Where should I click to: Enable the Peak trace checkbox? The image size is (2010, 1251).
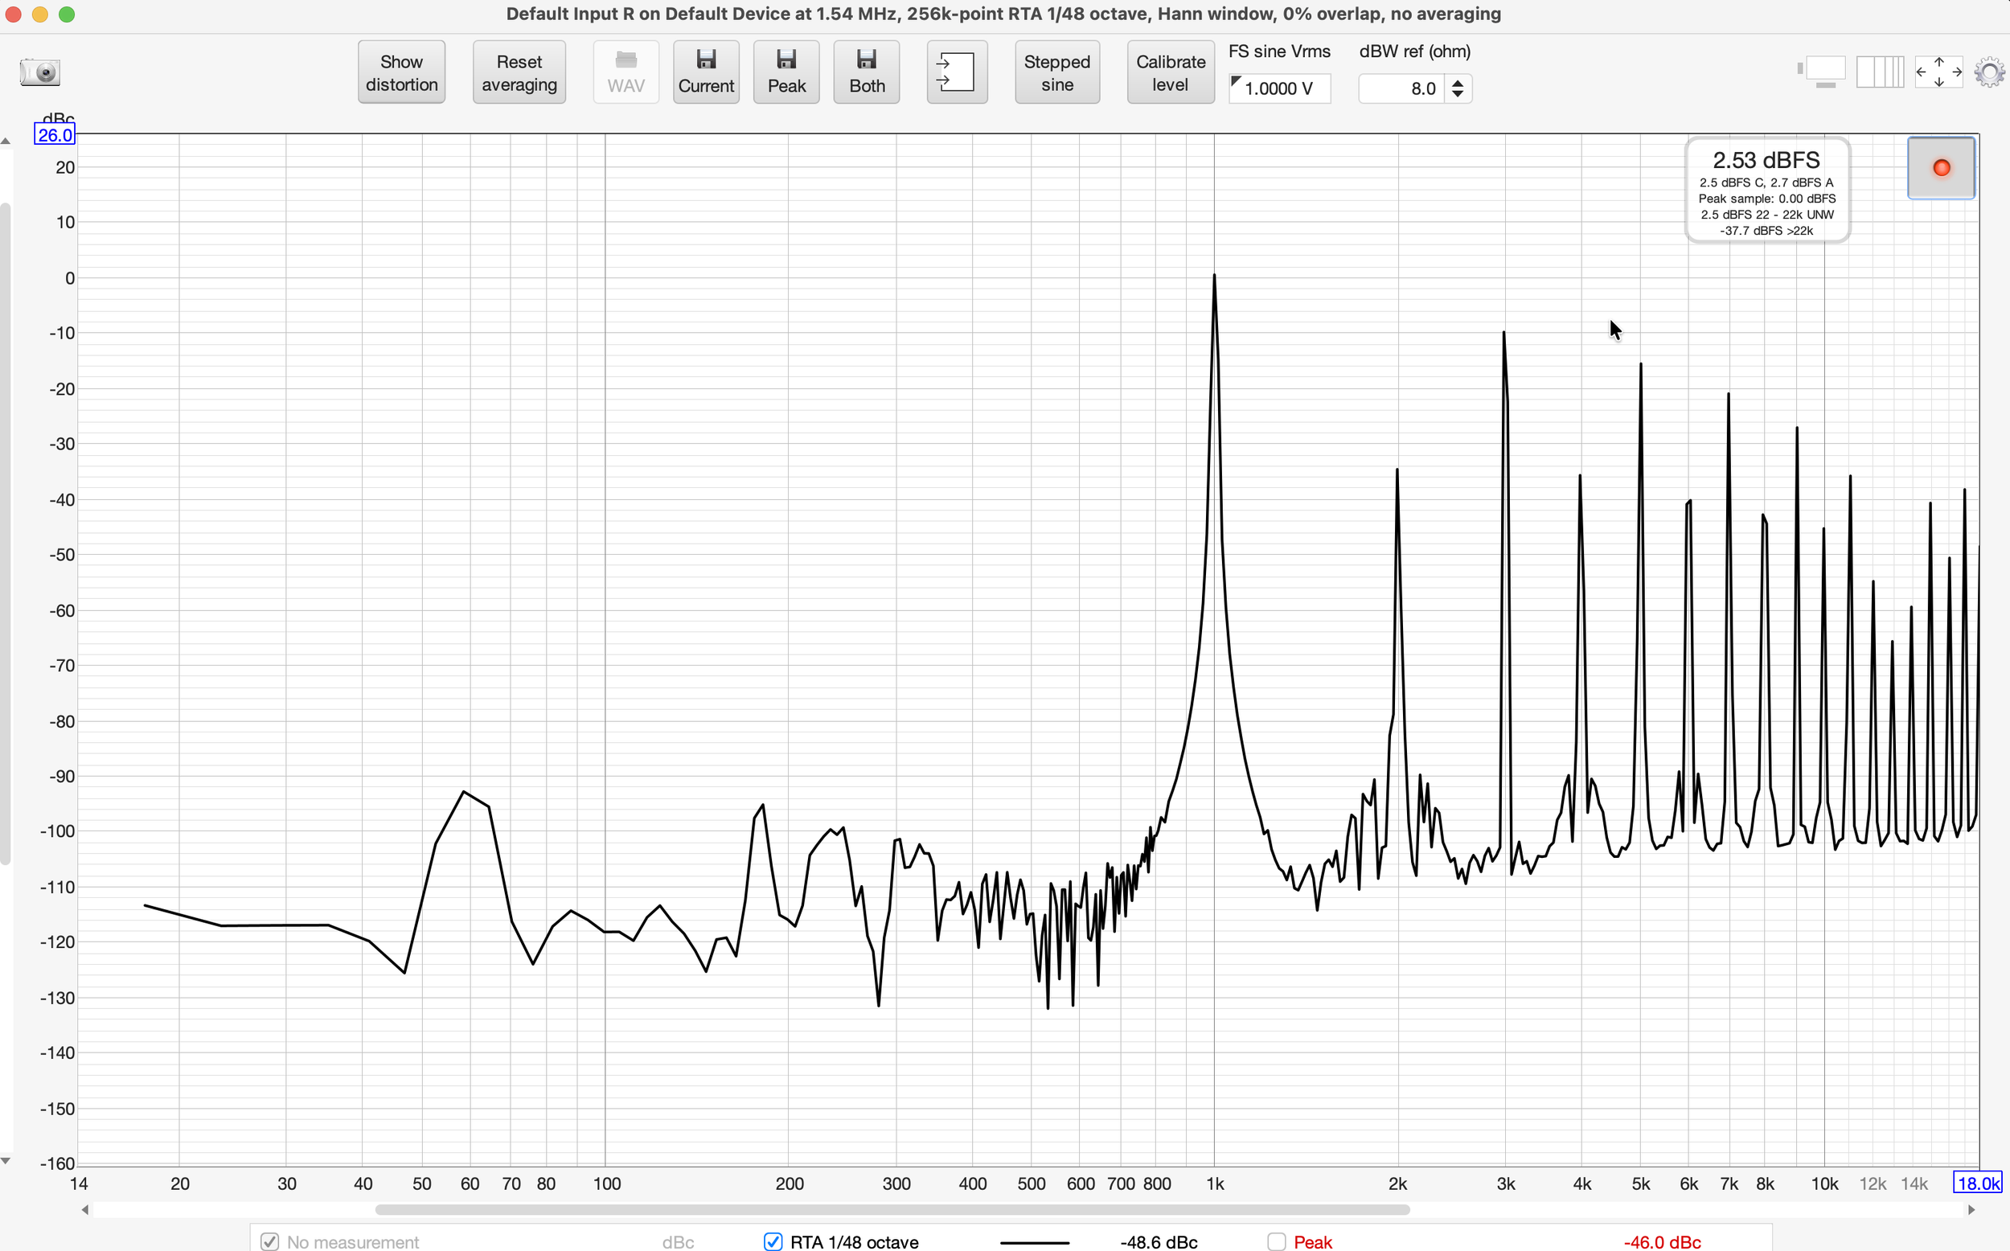click(1276, 1241)
